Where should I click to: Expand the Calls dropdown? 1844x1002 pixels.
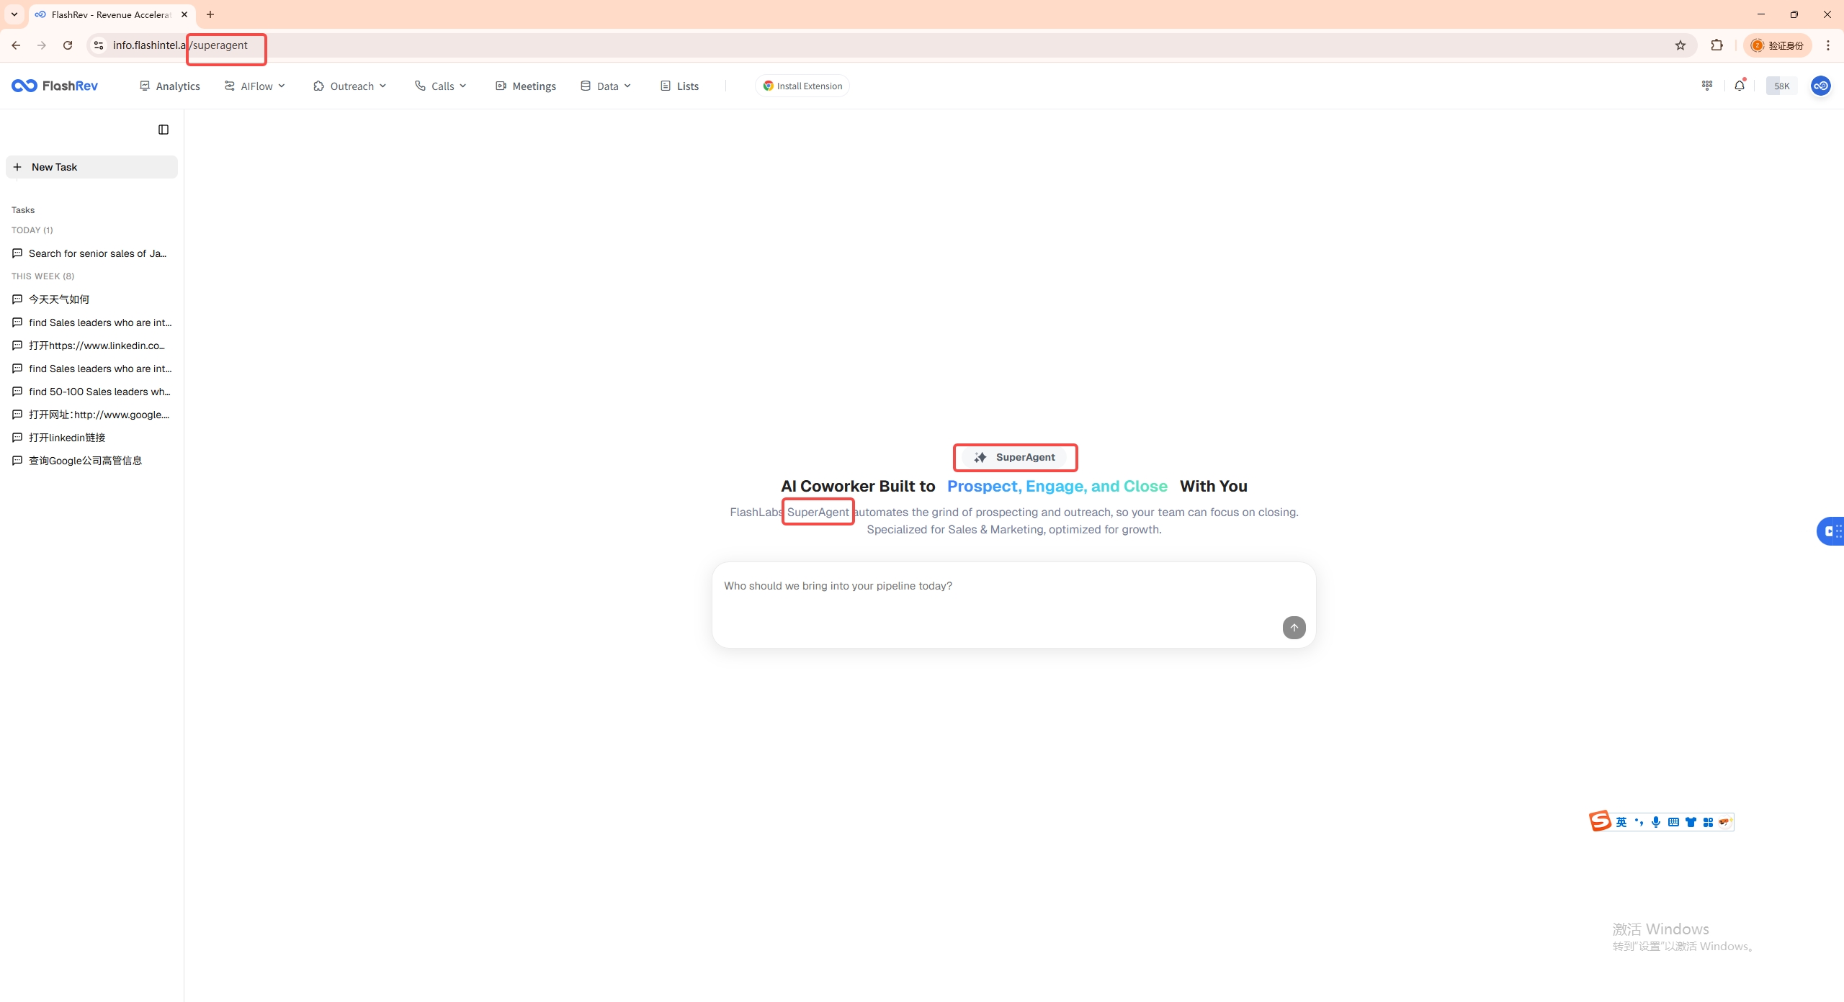[x=441, y=86]
